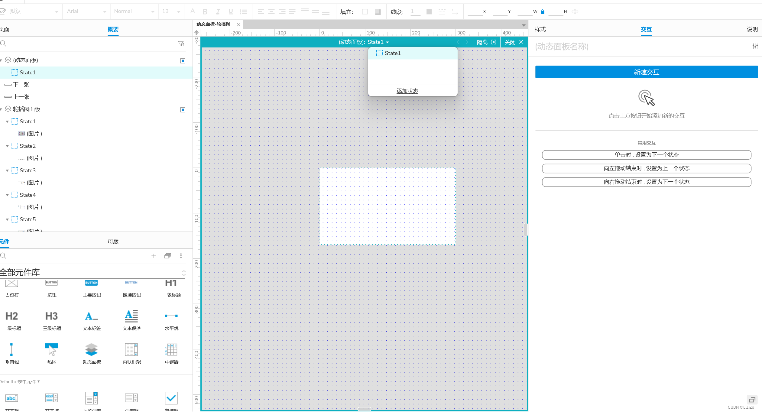This screenshot has width=762, height=412.
Task: Toggle view marker on (动态面板) row
Action: point(183,61)
